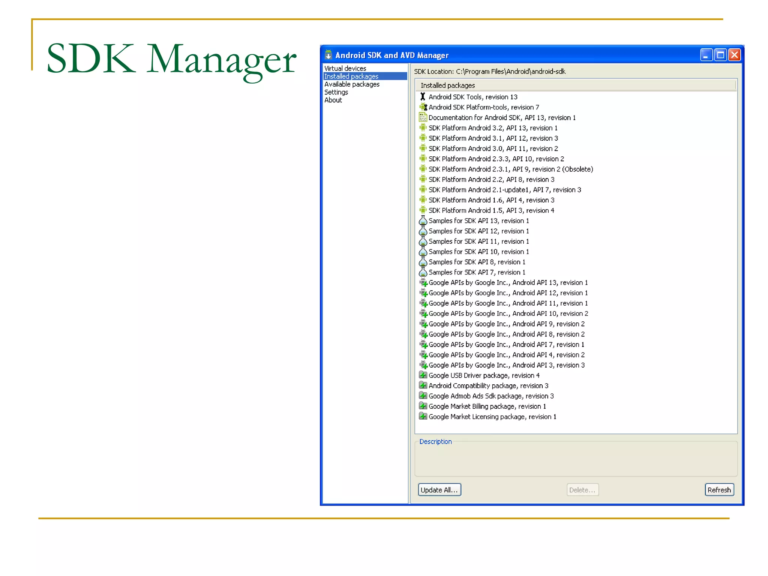Click the Update All... button
Viewport: 768px width, 576px height.
[x=439, y=490]
